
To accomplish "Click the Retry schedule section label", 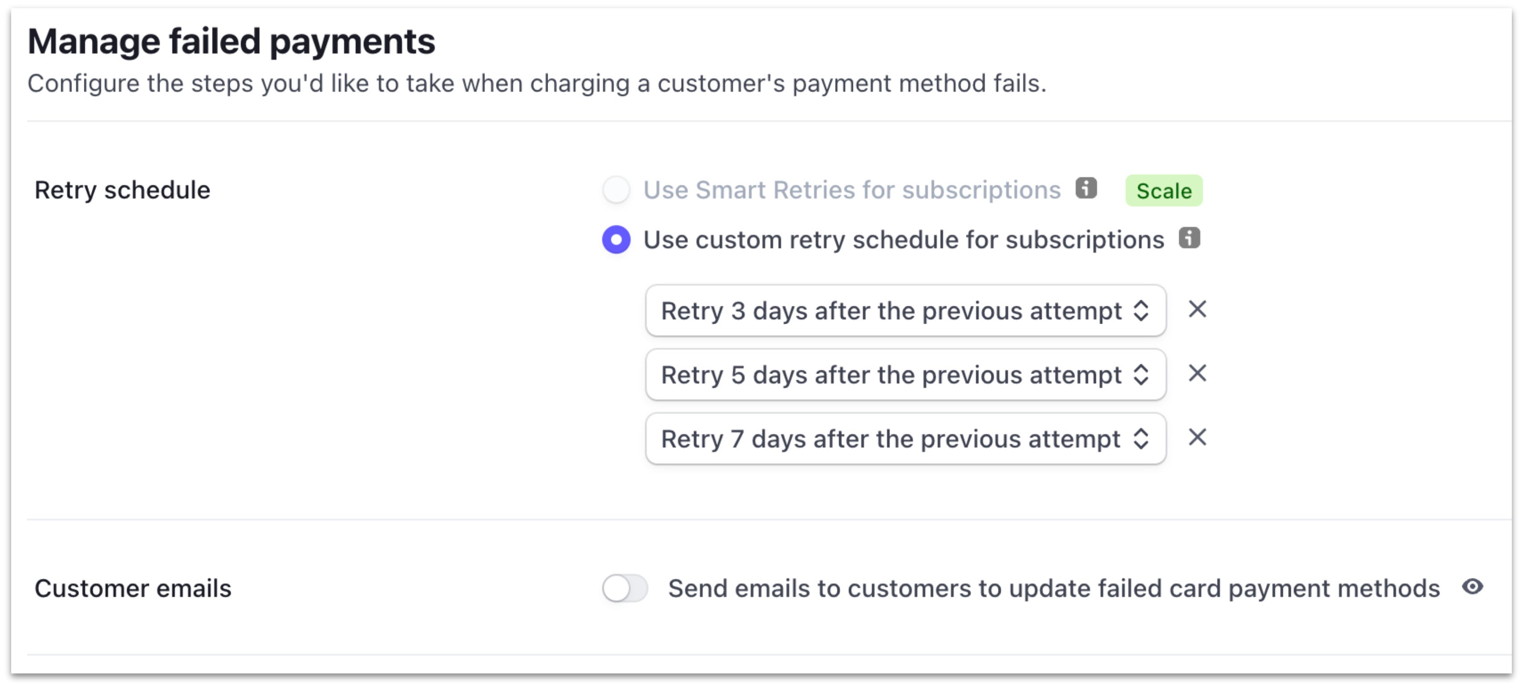I will (122, 191).
